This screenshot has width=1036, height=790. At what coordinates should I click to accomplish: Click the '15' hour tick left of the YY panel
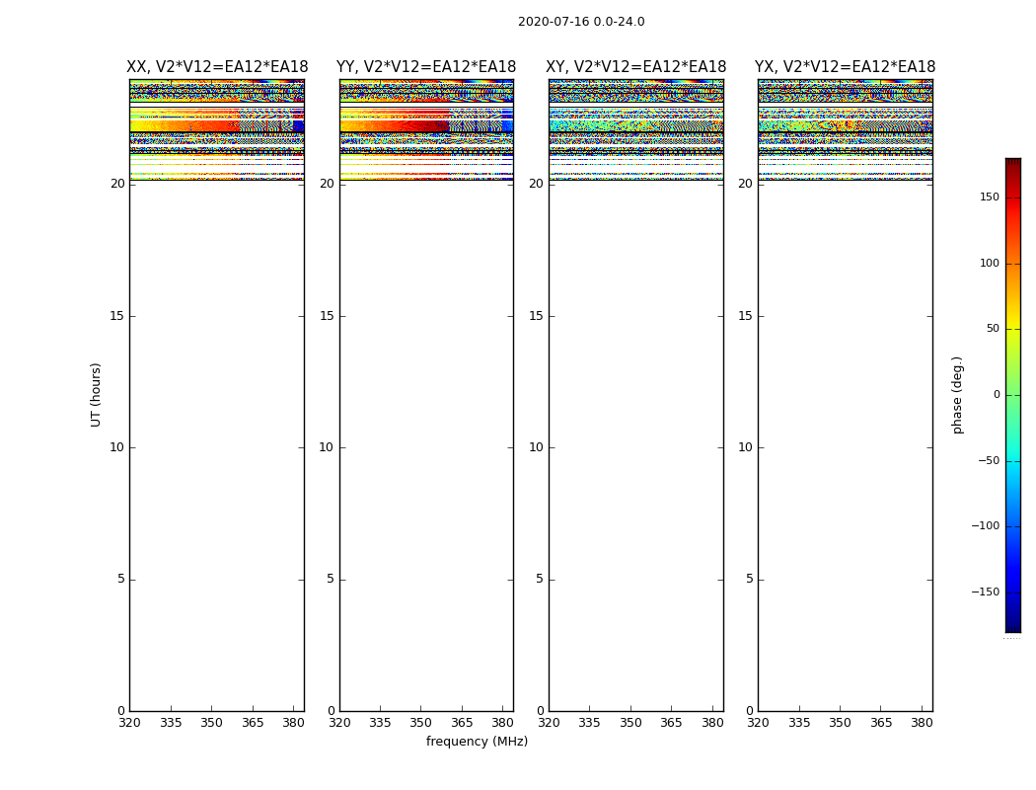tap(326, 316)
